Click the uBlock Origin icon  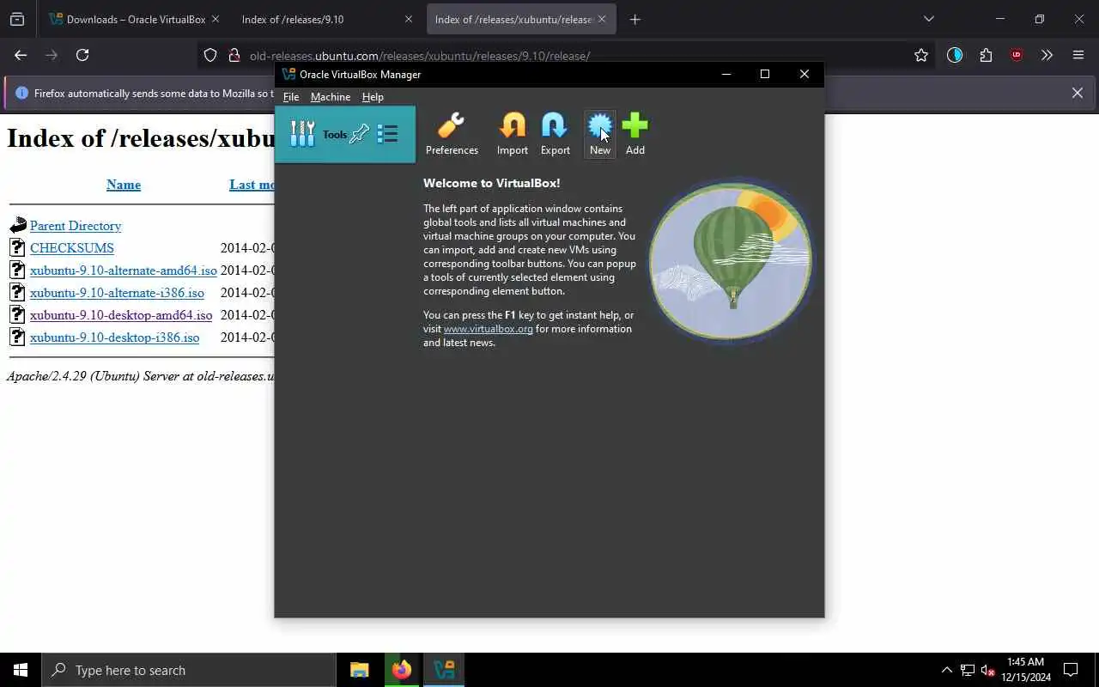tap(1017, 55)
